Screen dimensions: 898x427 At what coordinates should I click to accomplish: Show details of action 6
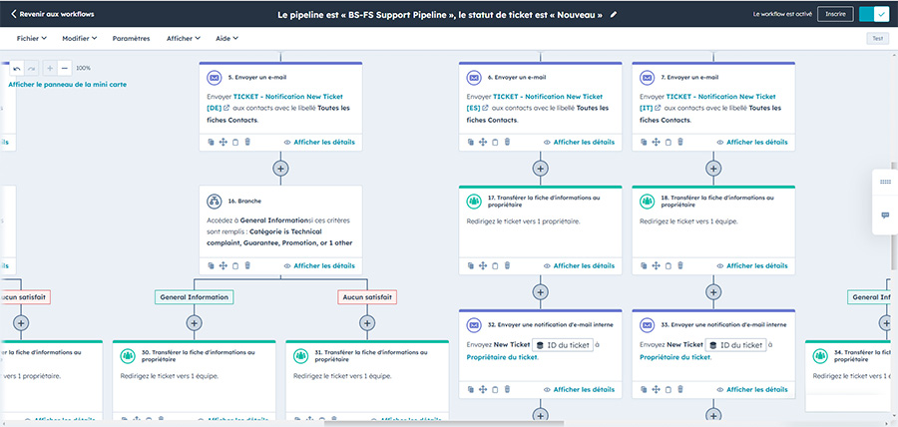(579, 142)
